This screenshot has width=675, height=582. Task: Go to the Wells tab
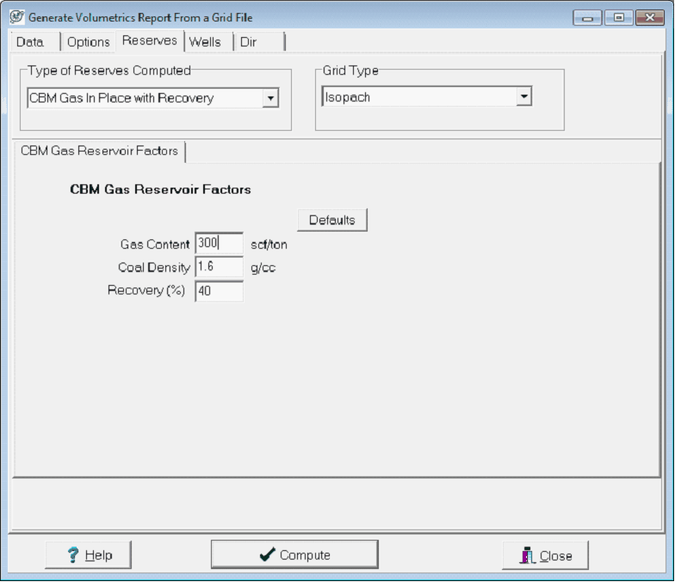click(x=205, y=41)
